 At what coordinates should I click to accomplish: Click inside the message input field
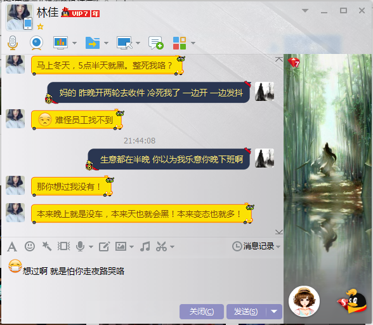click(x=142, y=281)
